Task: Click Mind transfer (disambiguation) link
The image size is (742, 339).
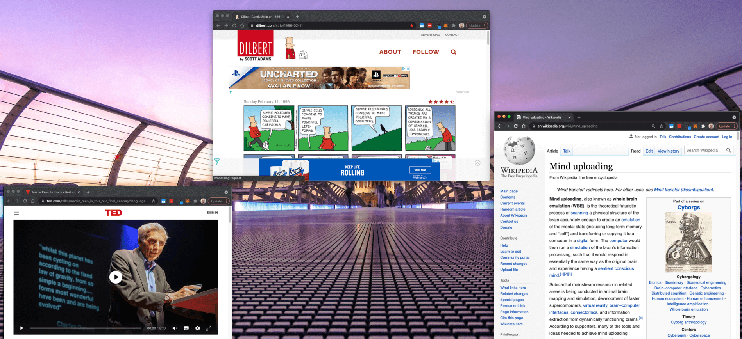Action: [683, 190]
